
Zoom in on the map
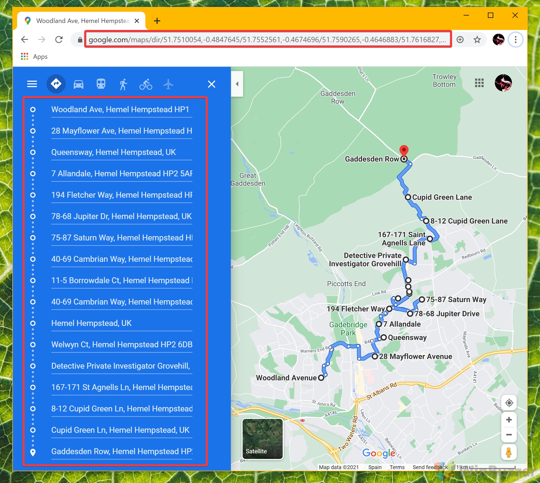pos(509,420)
